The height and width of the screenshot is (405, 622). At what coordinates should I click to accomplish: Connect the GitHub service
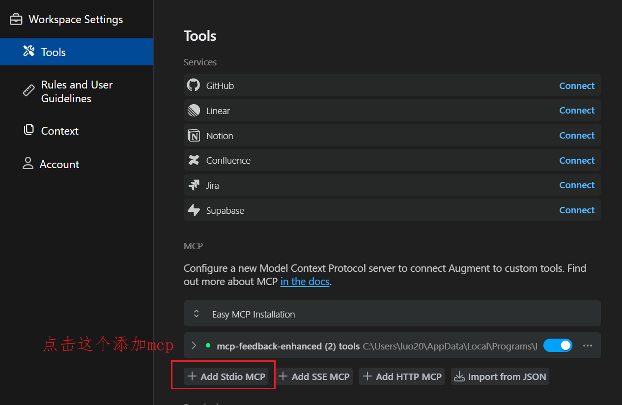tap(577, 86)
